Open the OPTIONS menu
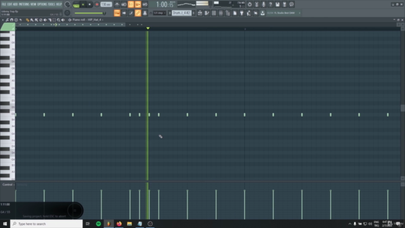This screenshot has height=228, width=405. click(42, 4)
